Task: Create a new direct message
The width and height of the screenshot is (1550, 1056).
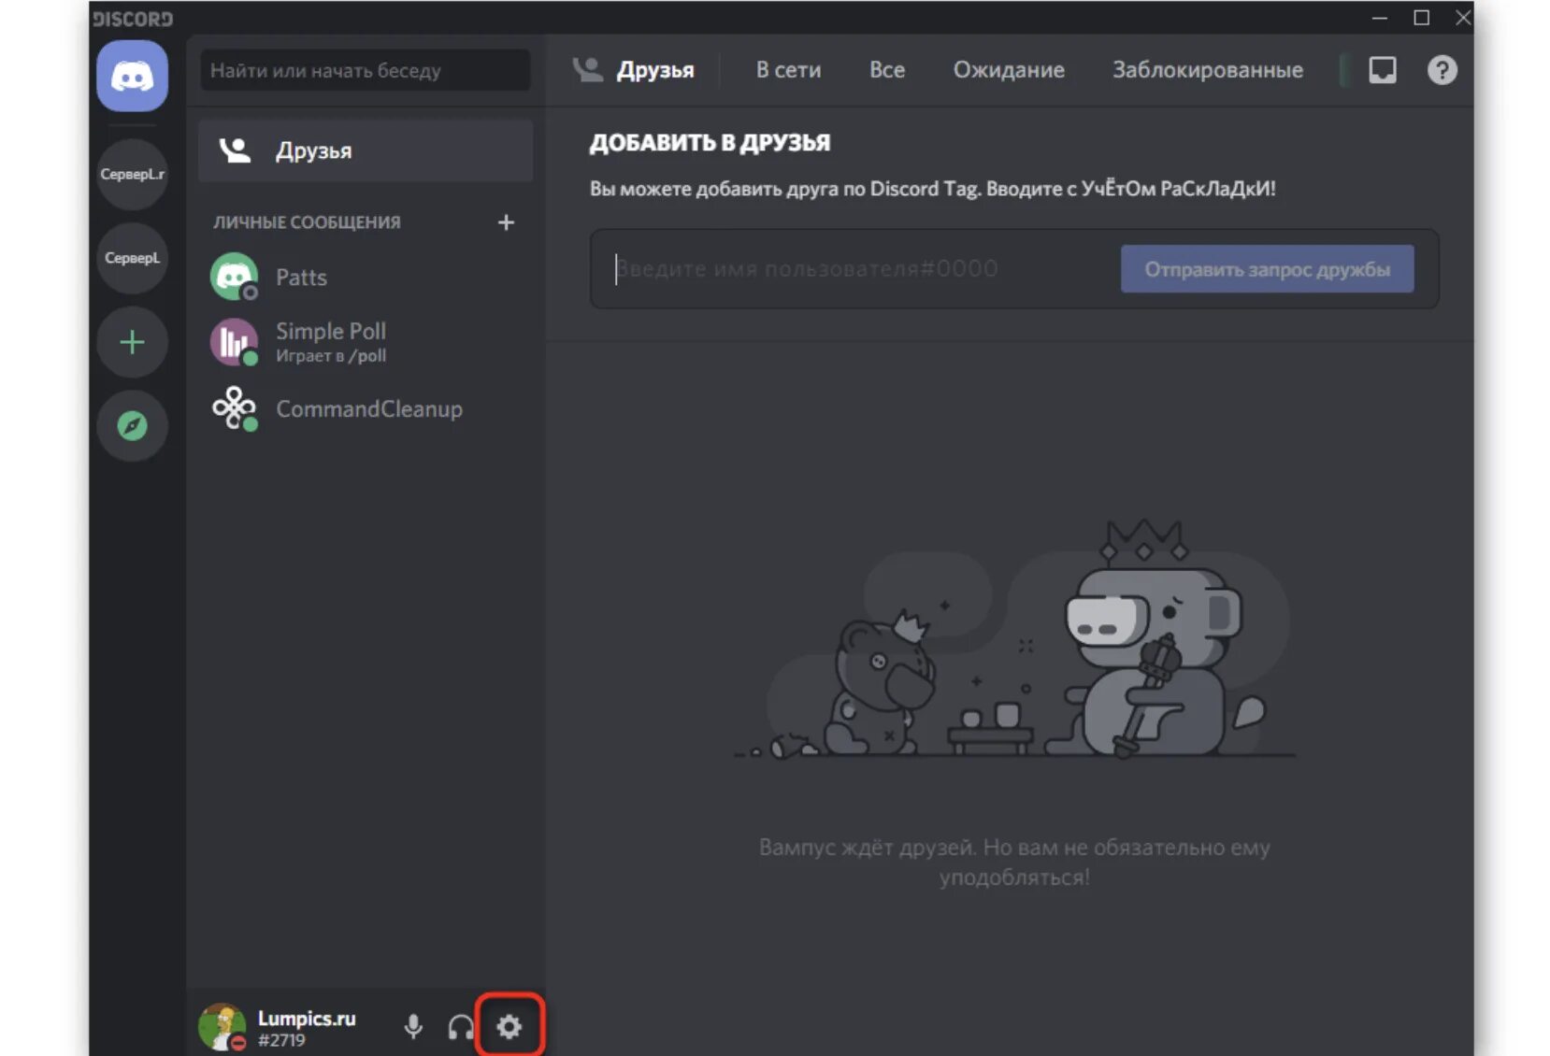Action: pos(506,222)
